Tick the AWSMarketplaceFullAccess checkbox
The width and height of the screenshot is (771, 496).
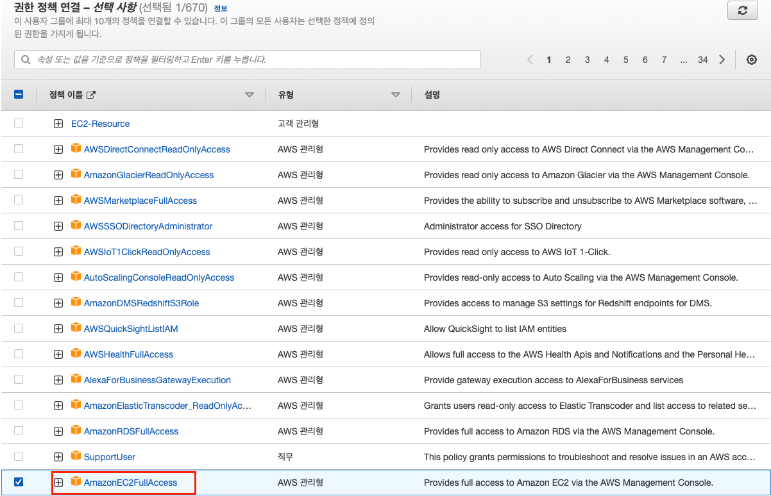point(19,200)
